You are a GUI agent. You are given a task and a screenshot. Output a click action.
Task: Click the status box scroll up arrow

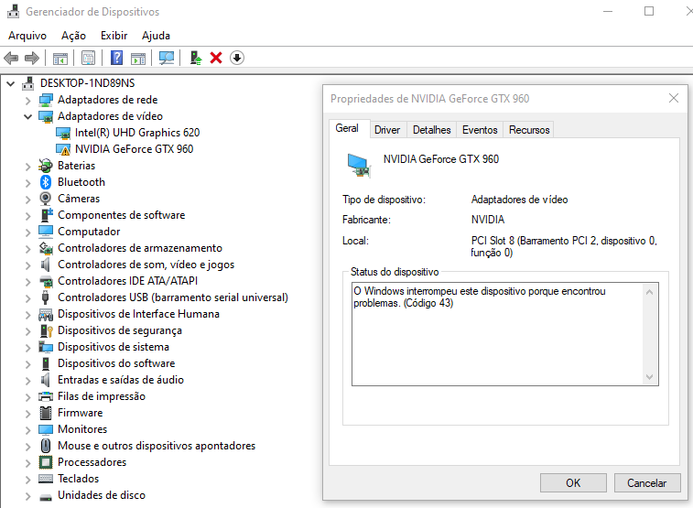pyautogui.click(x=649, y=292)
